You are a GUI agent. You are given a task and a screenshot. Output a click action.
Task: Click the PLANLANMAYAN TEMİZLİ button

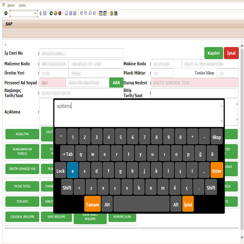click(x=22, y=151)
